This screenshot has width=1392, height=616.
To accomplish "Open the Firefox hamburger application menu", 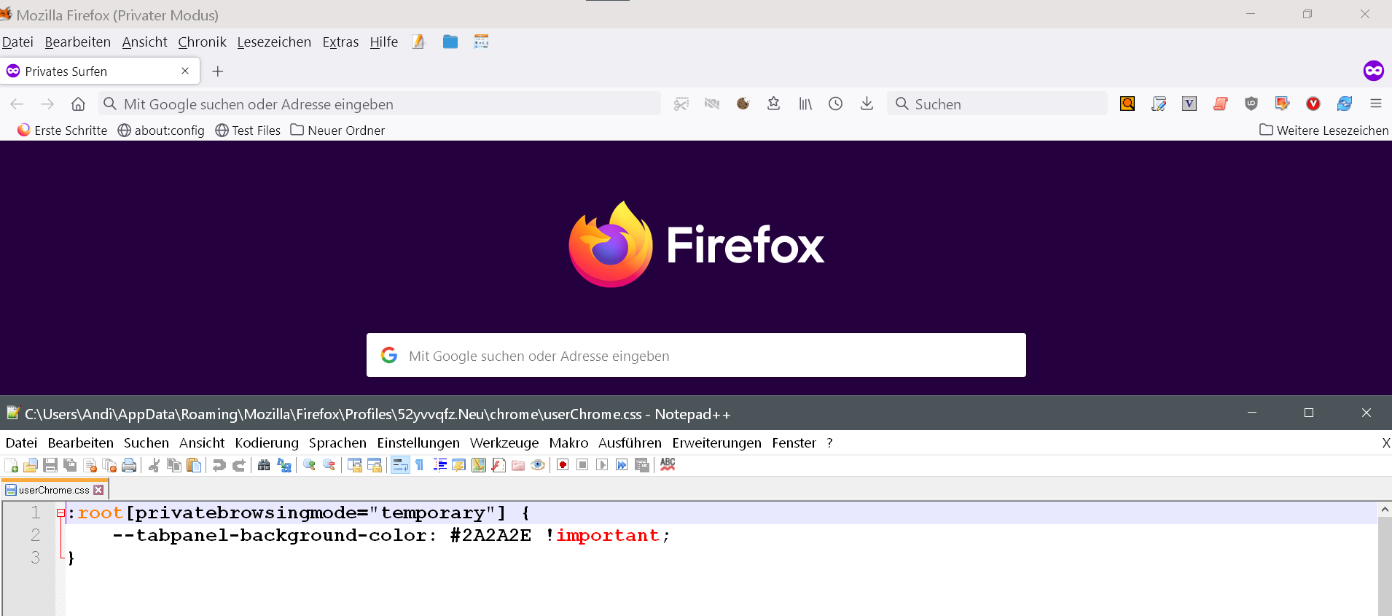I will click(1375, 104).
